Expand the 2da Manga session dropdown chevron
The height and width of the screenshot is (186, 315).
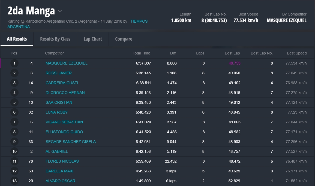coord(60,11)
